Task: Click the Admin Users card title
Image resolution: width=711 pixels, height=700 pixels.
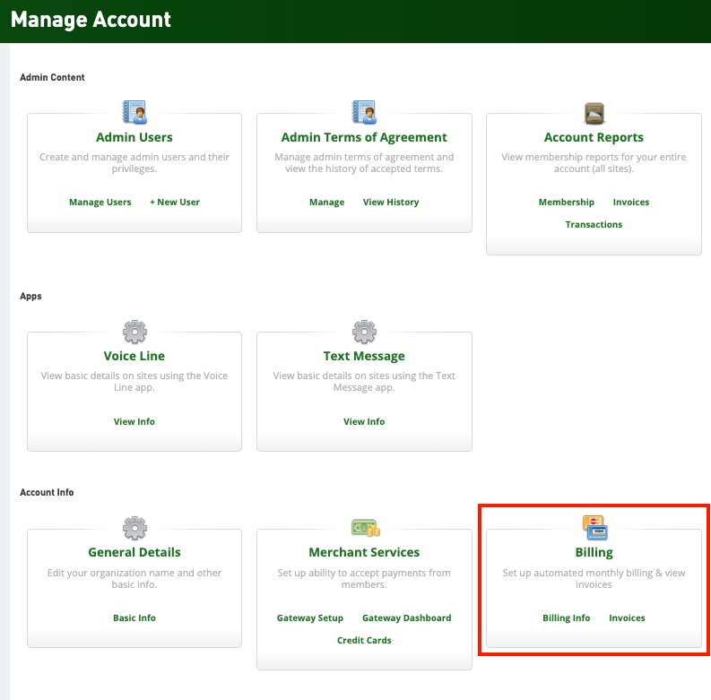Action: 134,137
